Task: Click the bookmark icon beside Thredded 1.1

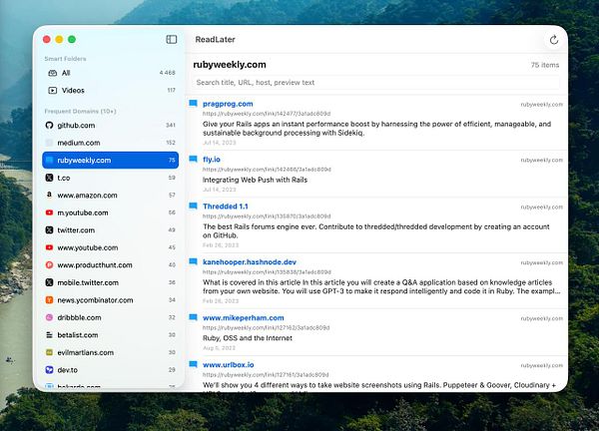Action: [194, 206]
